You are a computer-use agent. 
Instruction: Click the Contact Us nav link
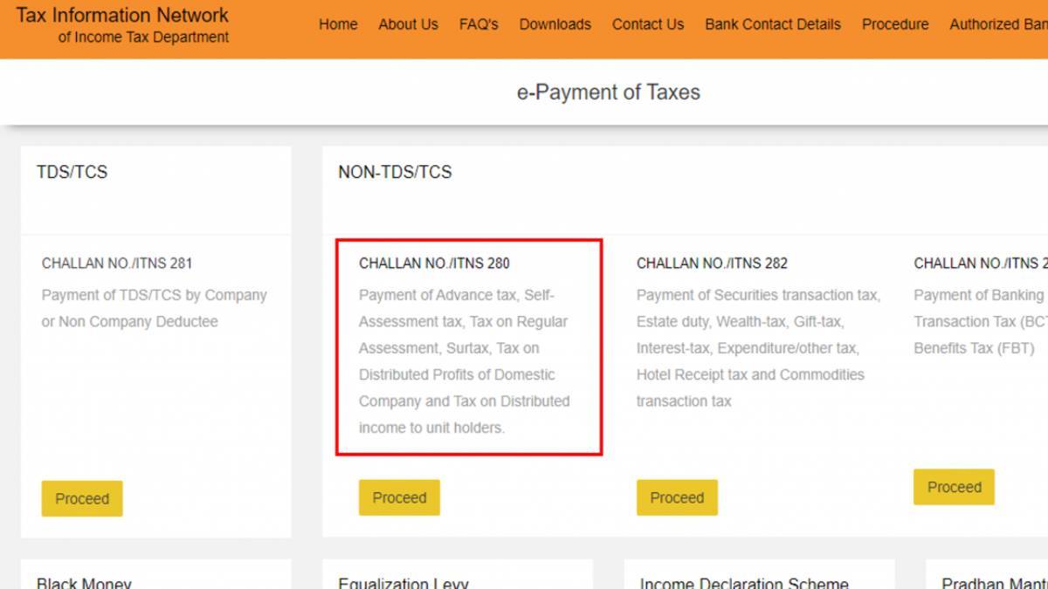[x=648, y=24]
